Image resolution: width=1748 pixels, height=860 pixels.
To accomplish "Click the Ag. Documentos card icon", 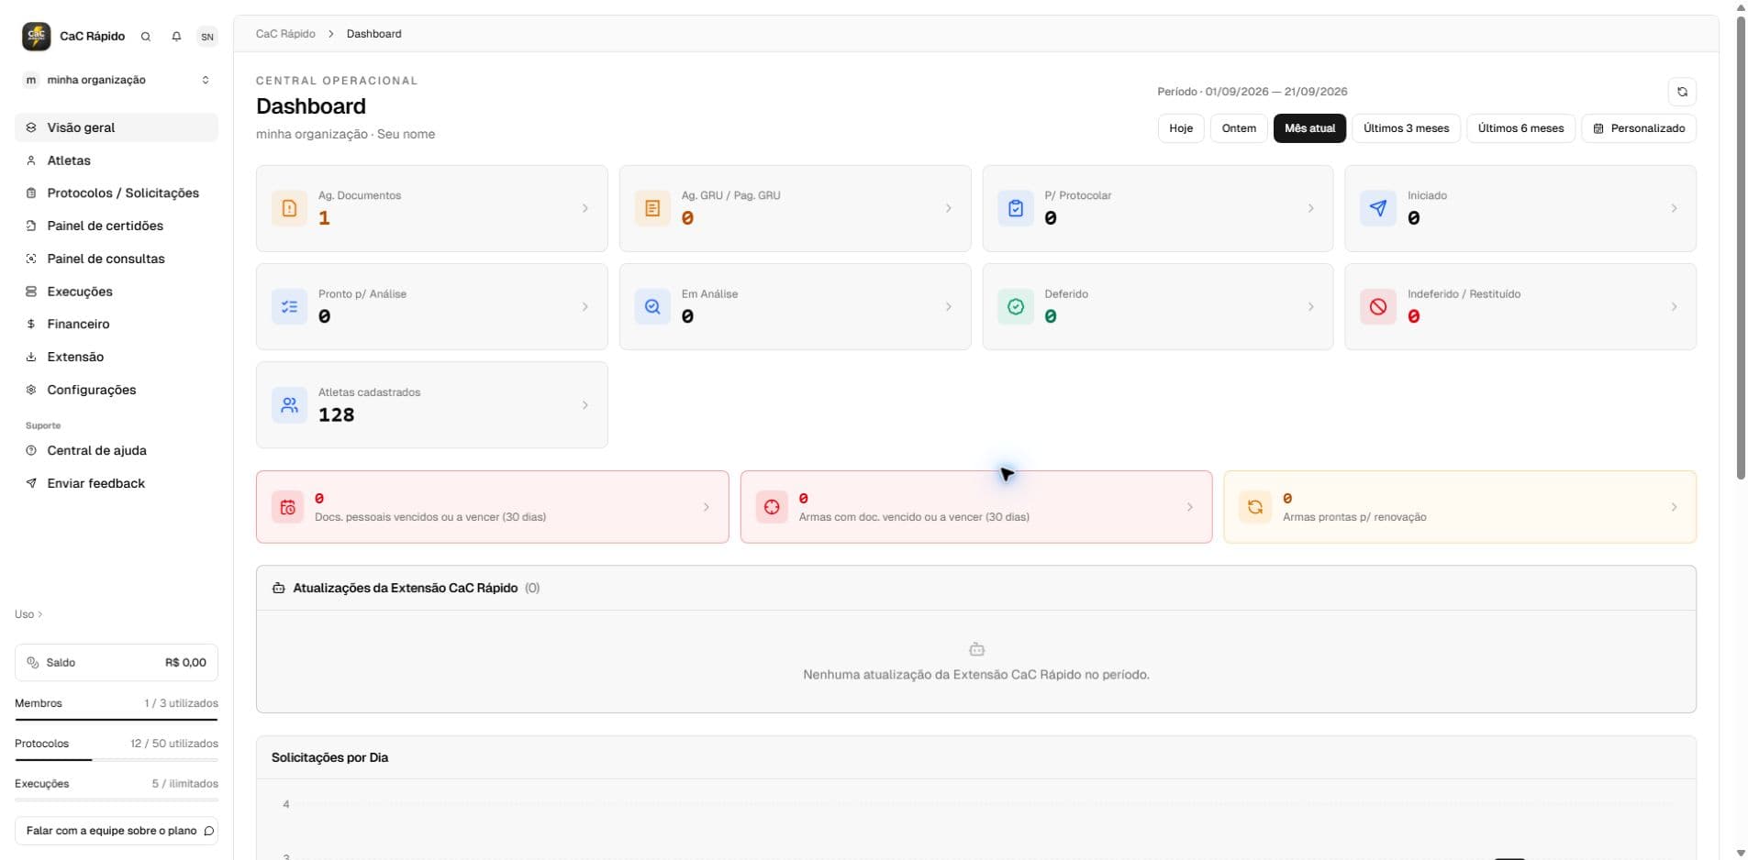I will pyautogui.click(x=289, y=208).
